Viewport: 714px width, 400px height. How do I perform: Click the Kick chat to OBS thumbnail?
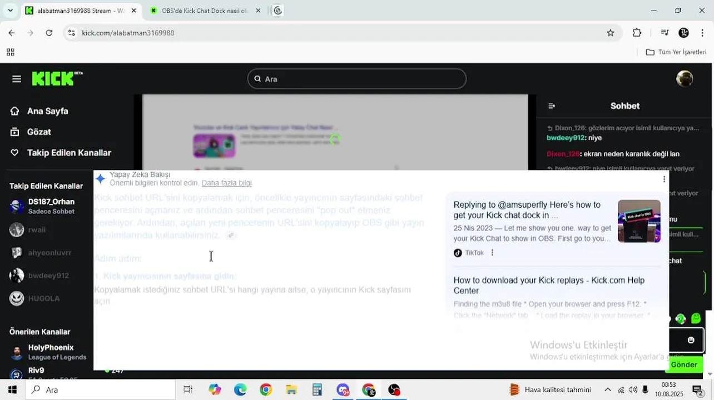[x=639, y=221]
